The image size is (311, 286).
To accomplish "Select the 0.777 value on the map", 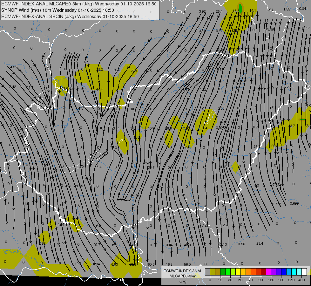I will click(x=276, y=204).
